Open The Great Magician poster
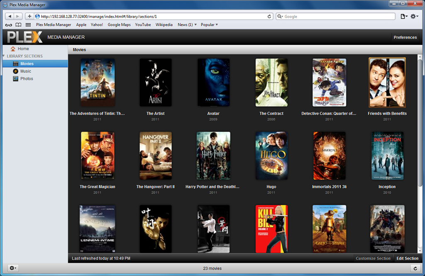425x276 pixels. 98,156
